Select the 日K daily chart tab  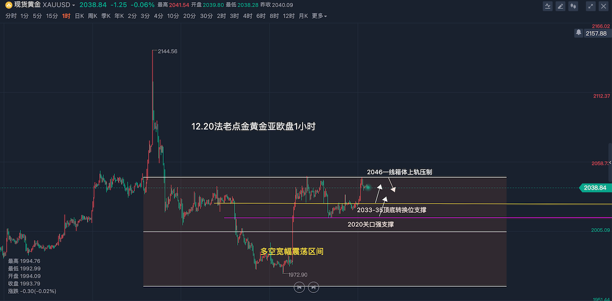[x=79, y=16]
